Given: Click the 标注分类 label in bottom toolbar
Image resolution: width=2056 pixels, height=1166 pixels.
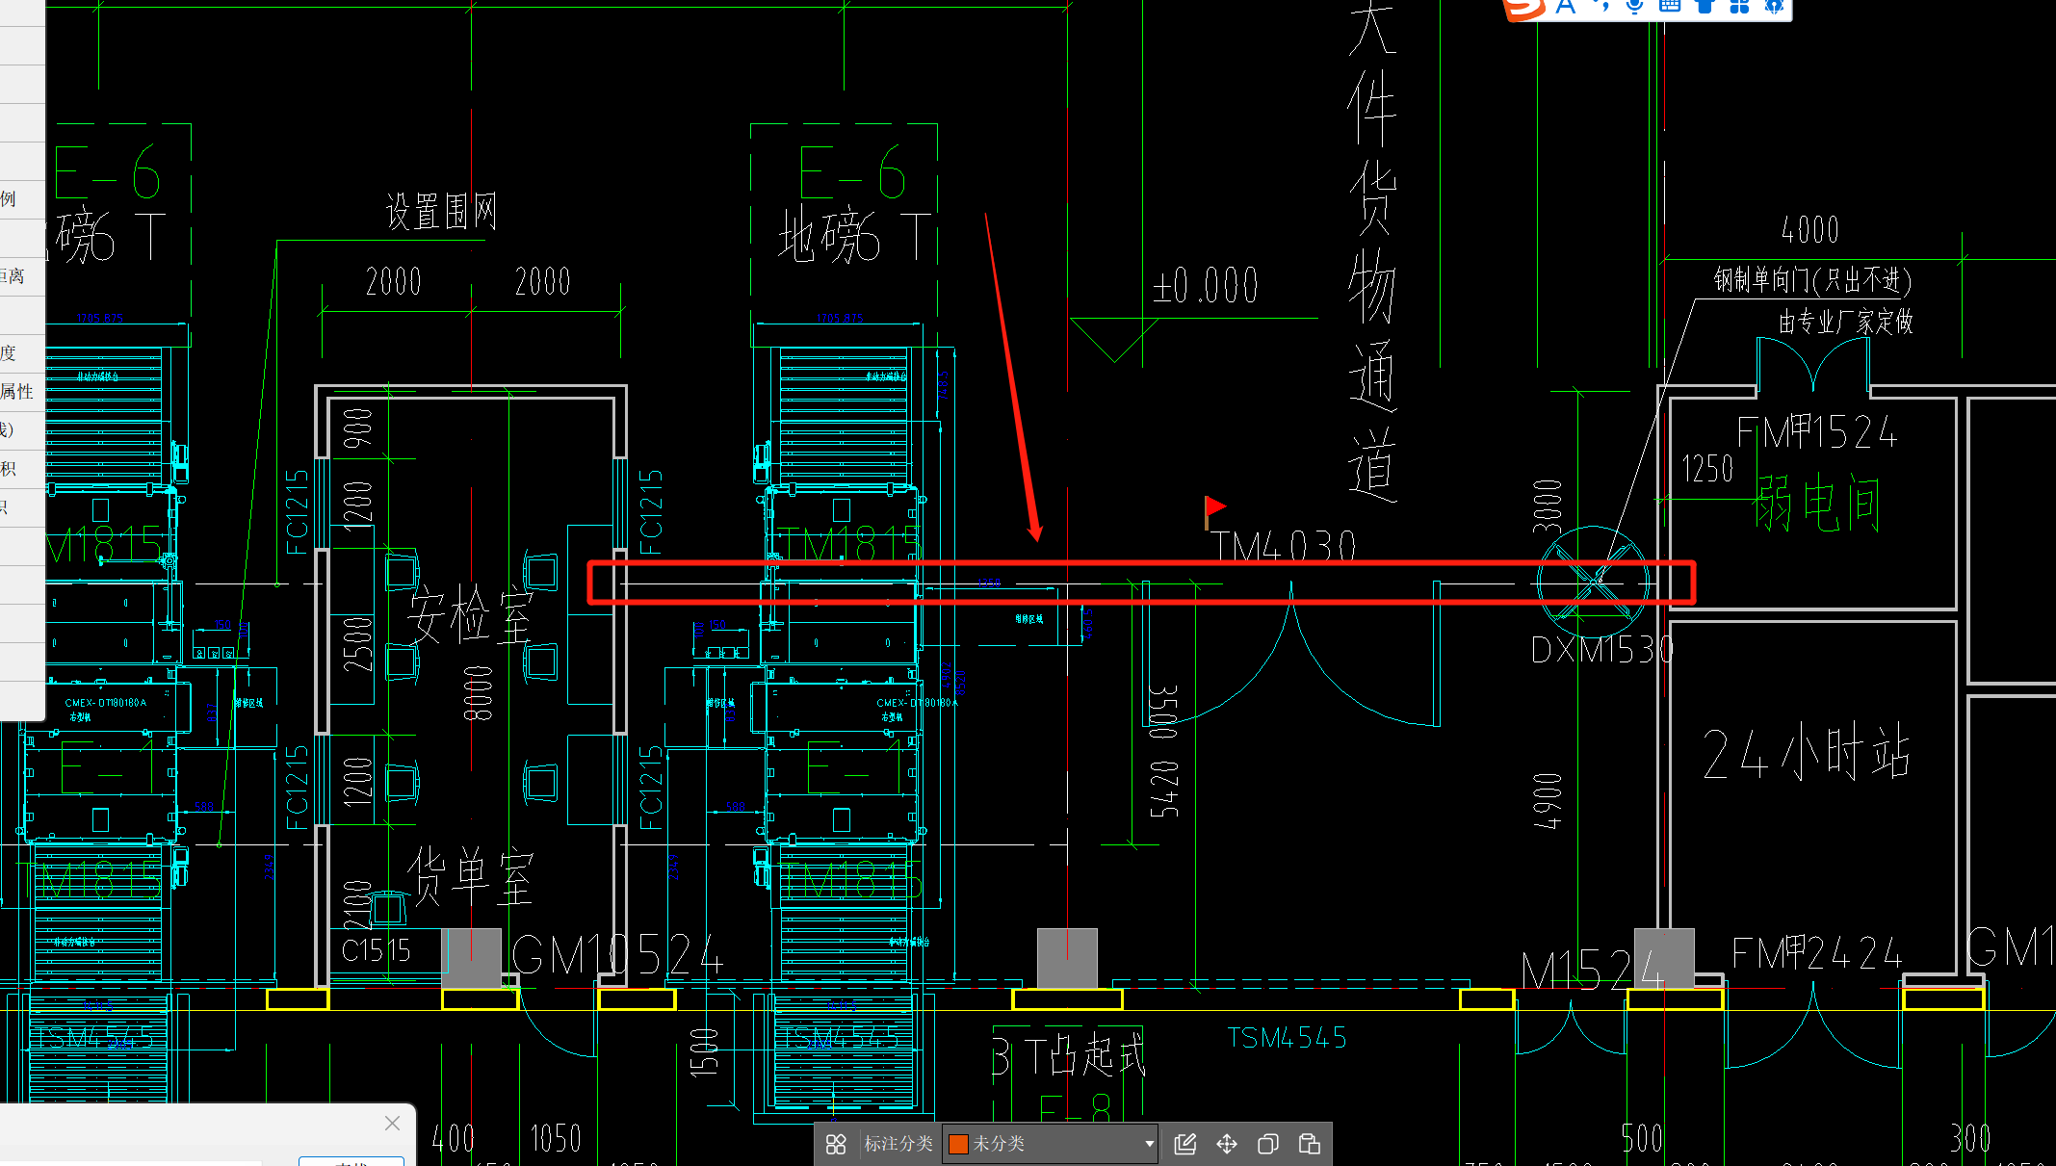Looking at the screenshot, I should (x=898, y=1144).
